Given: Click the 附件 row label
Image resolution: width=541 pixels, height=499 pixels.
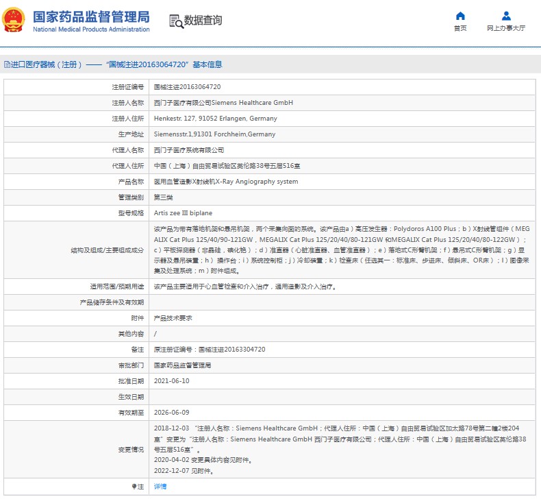Looking at the screenshot, I should pos(138,318).
